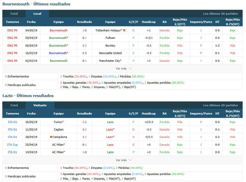Screen dimensions: 246x182
Task: Open the 1-3 result against Burnley
Action: point(84,46)
